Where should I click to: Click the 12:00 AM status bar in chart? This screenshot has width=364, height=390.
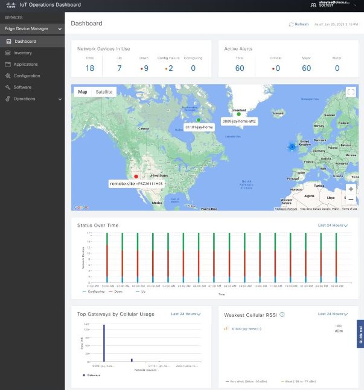point(107,258)
